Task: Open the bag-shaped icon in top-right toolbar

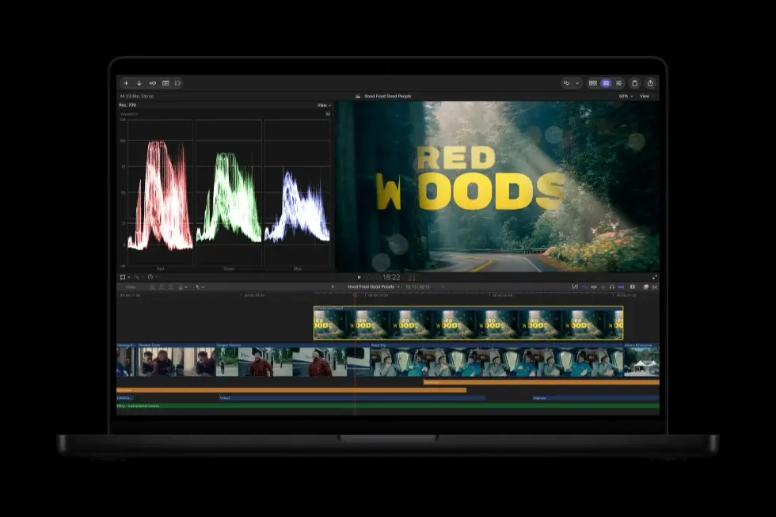Action: [635, 83]
